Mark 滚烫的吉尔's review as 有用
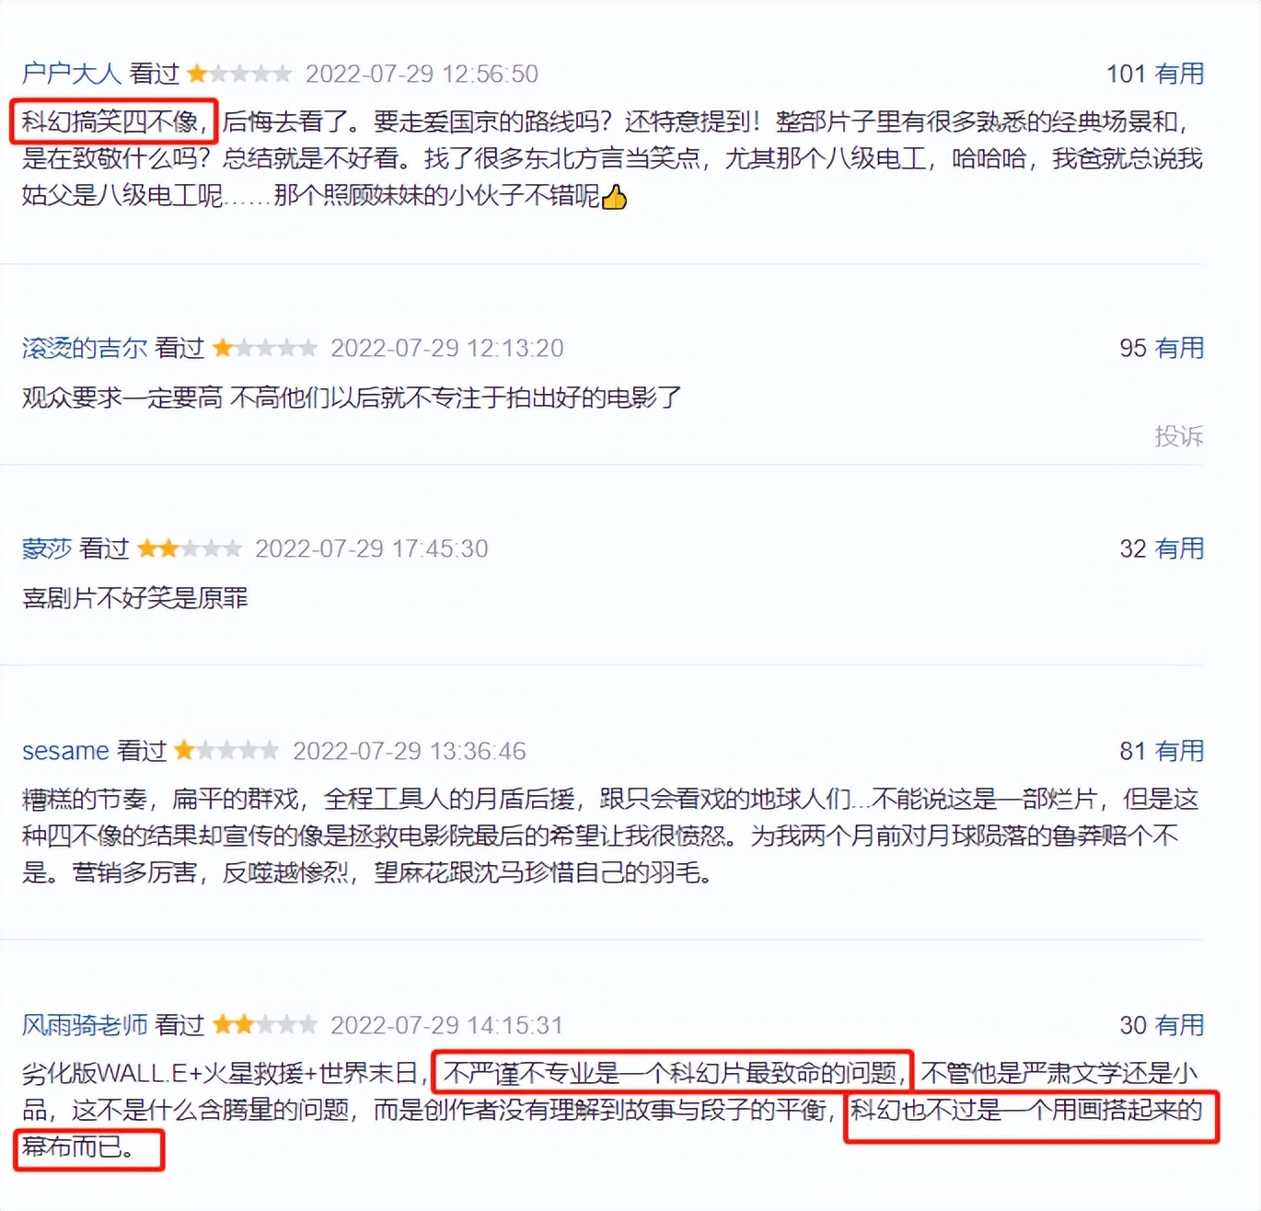Screen dimensions: 1261x1211 (x=1179, y=348)
